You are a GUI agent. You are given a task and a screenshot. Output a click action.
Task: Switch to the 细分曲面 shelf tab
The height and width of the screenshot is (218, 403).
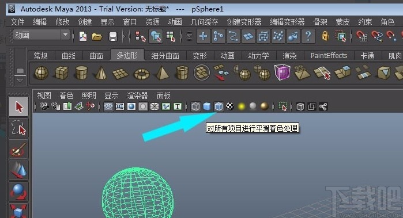click(165, 56)
